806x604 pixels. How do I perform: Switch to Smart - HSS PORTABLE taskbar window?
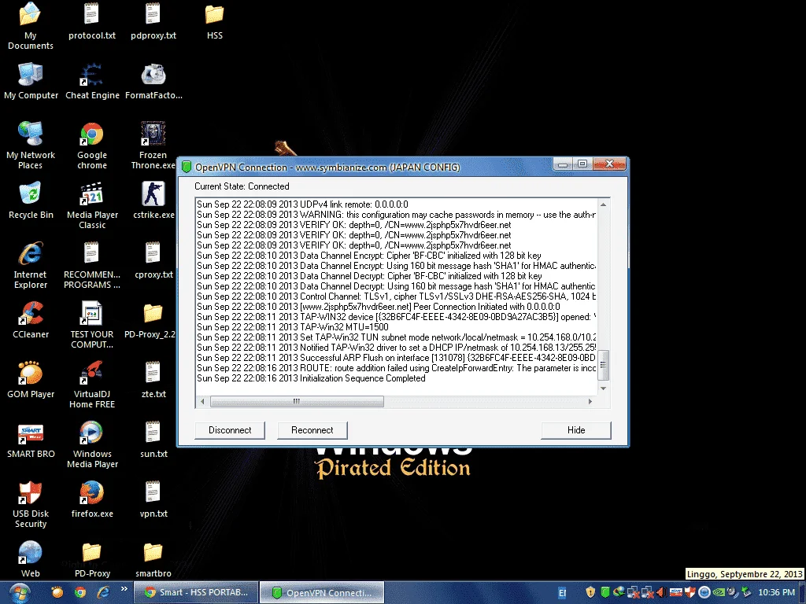tap(195, 593)
